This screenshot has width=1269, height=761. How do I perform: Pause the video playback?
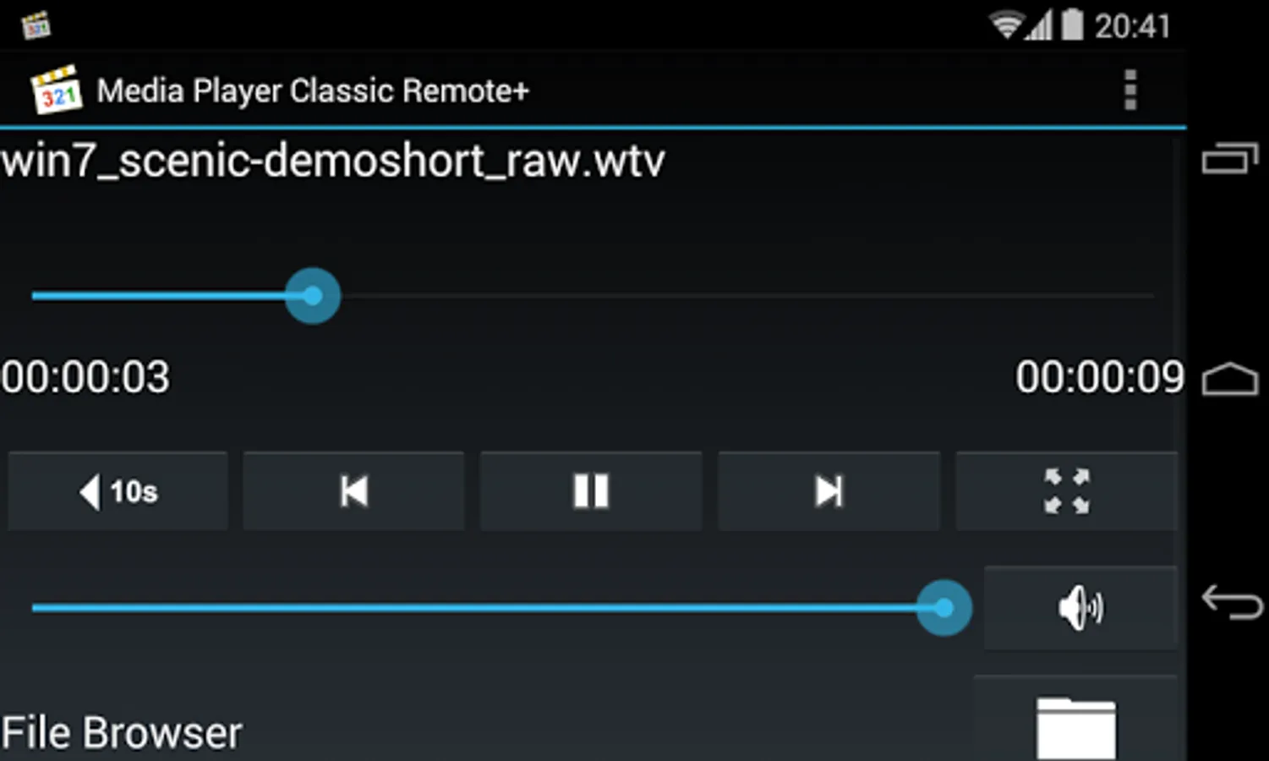tap(591, 491)
